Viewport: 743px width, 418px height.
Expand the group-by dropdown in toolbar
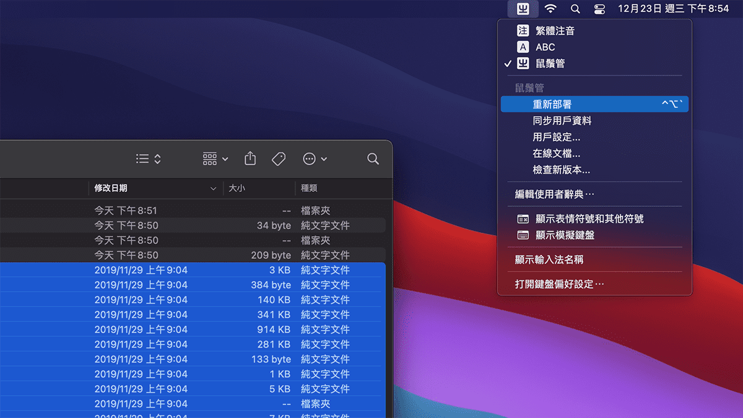point(215,159)
